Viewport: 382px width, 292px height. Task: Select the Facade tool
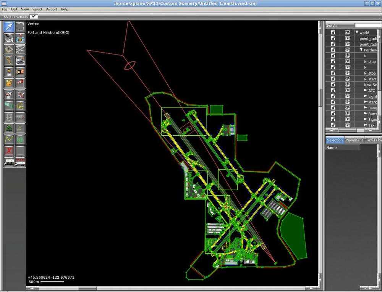point(20,117)
